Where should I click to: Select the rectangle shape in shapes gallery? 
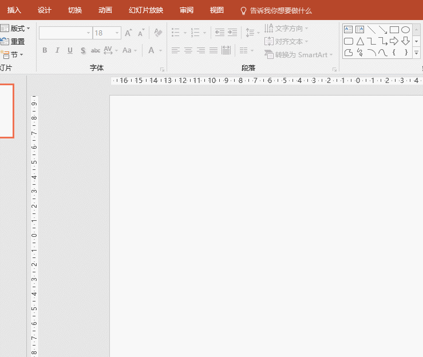394,30
